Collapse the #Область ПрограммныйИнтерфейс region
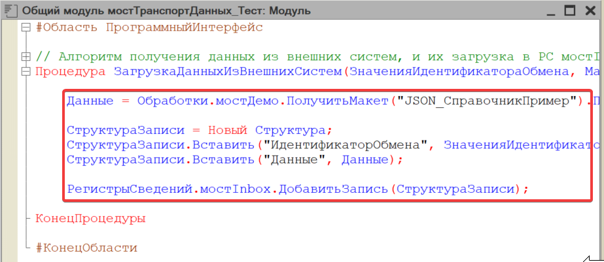604x262 pixels. pyautogui.click(x=26, y=27)
